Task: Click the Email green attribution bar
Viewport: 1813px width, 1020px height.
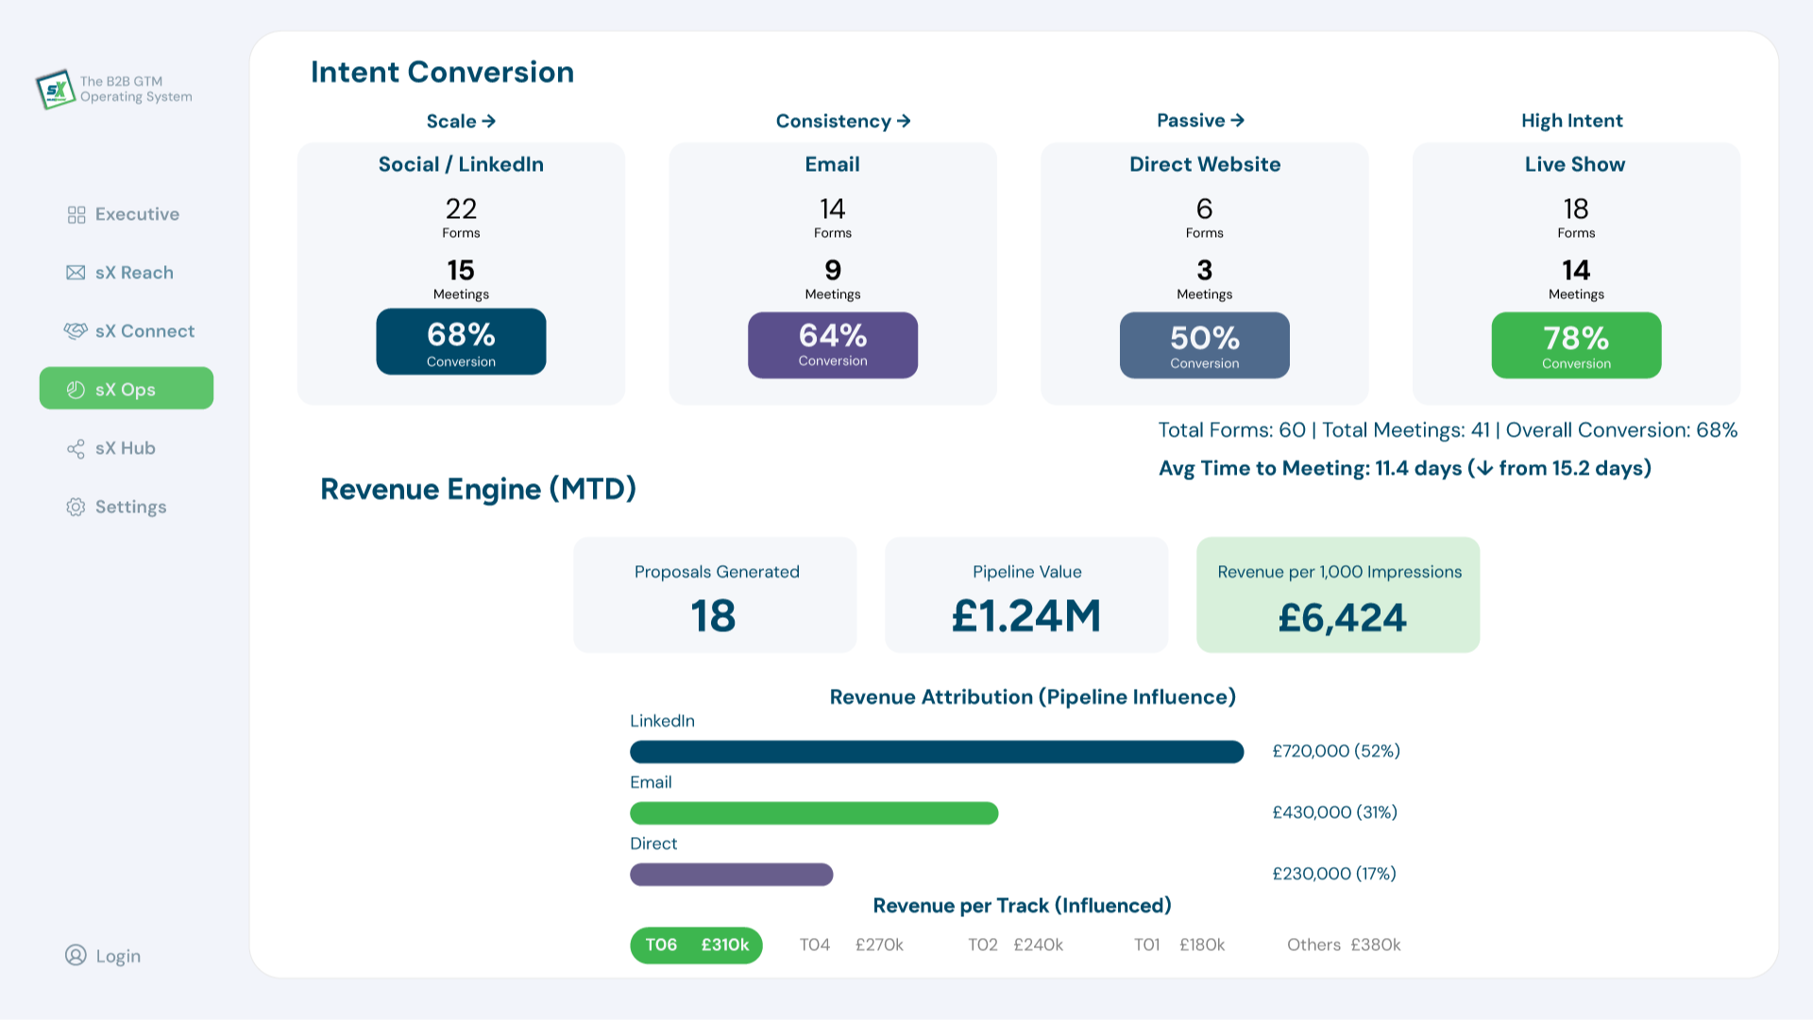Action: click(x=813, y=813)
